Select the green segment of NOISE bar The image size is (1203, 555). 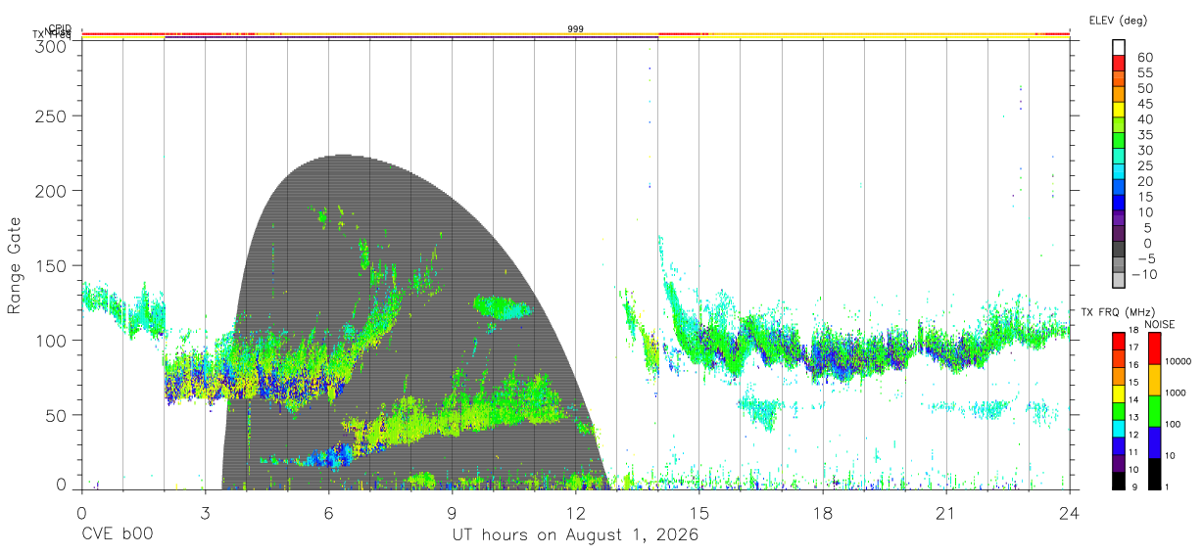(x=1154, y=411)
